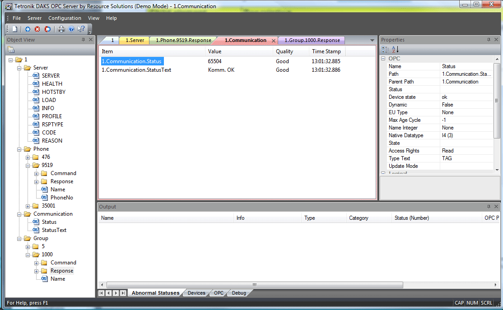Close the 1.Communication tab
The image size is (503, 310).
point(273,41)
